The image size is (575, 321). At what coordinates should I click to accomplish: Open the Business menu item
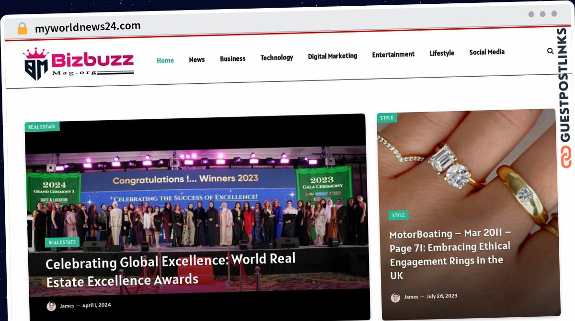(x=233, y=58)
